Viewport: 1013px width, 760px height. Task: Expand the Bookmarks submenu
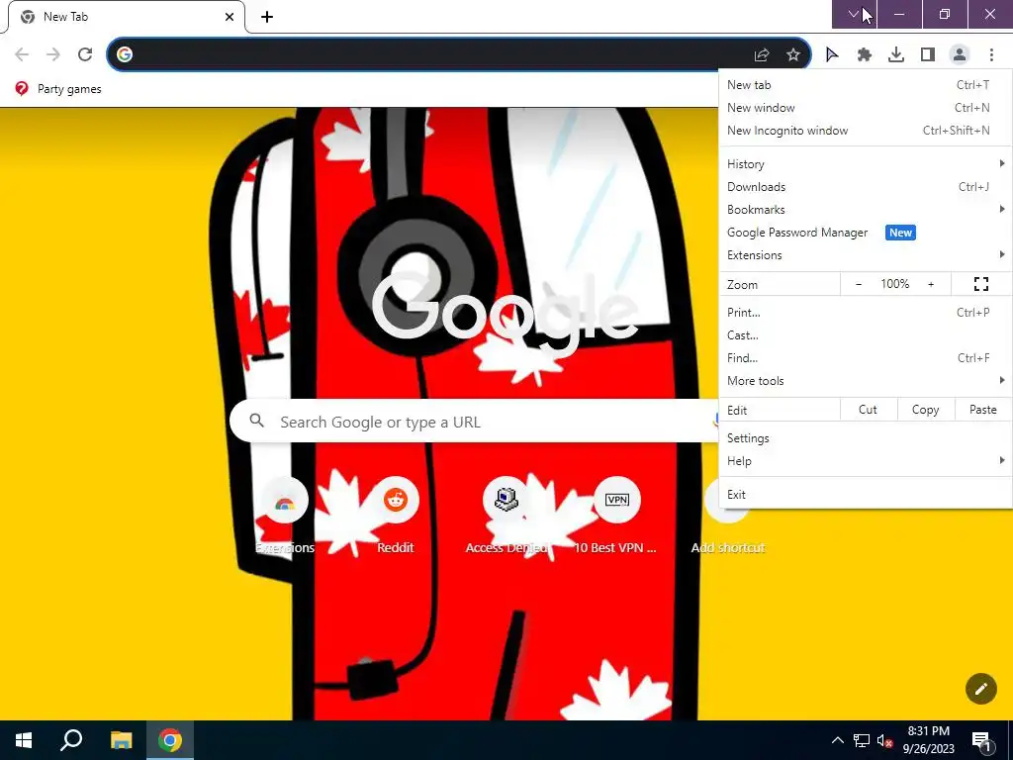coord(865,210)
